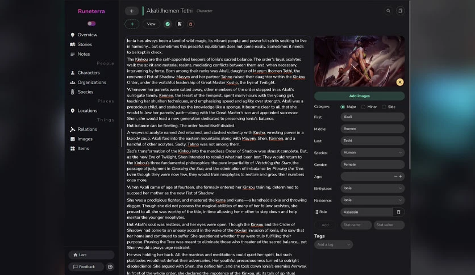Click the Stat name input field
This screenshot has width=475, height=275.
356,225
